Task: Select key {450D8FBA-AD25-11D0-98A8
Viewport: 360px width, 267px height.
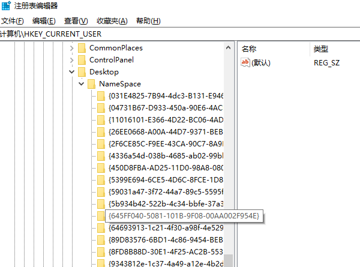Action: coord(166,168)
